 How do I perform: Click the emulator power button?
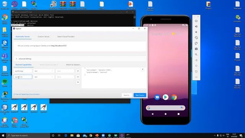click(x=196, y=21)
